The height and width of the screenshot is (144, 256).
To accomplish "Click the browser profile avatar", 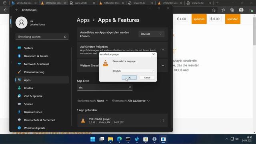I will coord(241,10).
